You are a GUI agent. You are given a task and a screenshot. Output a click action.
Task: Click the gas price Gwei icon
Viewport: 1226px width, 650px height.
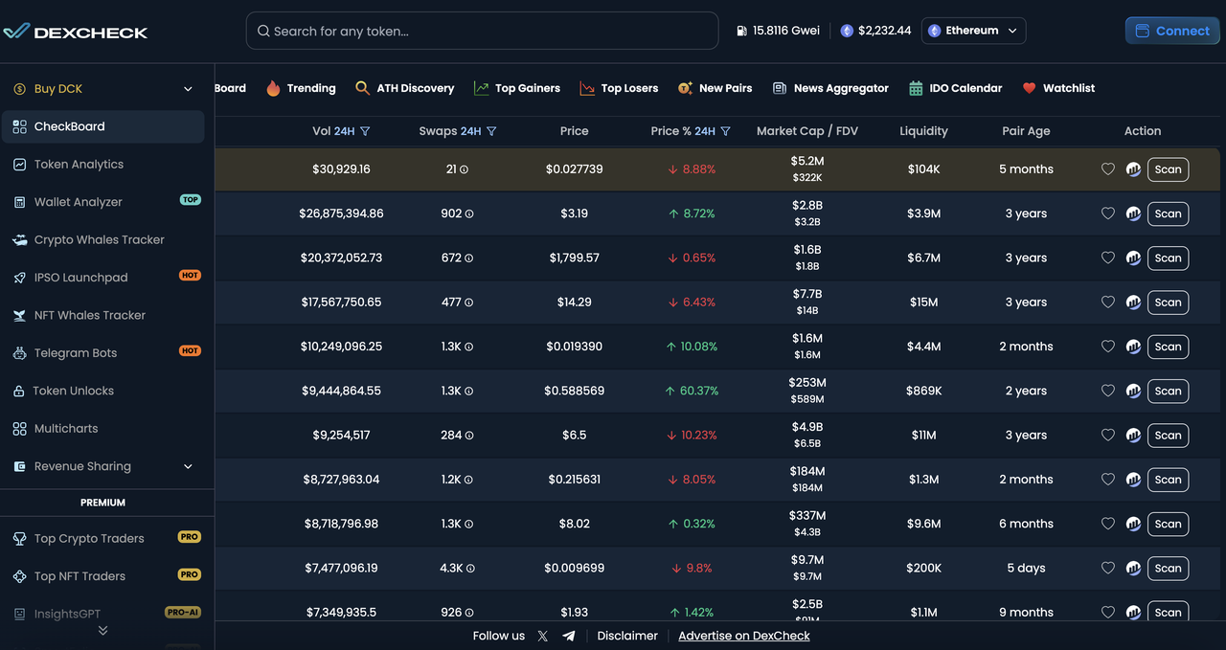tap(742, 31)
